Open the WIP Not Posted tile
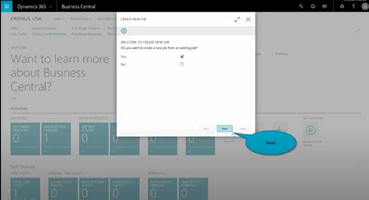Screen dimensions: 369x200 click(x=94, y=139)
